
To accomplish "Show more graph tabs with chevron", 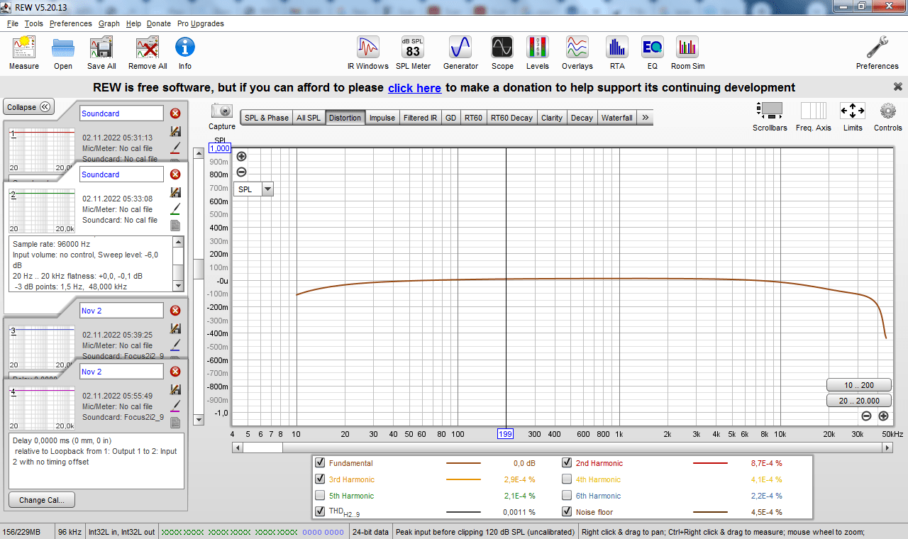I will tap(645, 118).
